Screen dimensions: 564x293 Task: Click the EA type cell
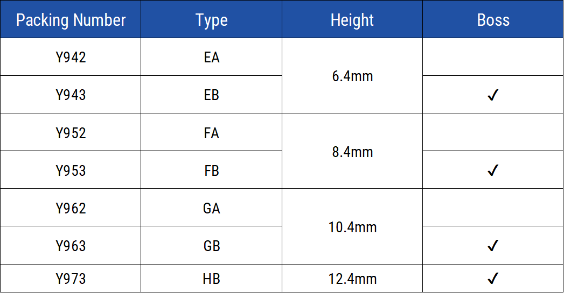[x=211, y=57]
